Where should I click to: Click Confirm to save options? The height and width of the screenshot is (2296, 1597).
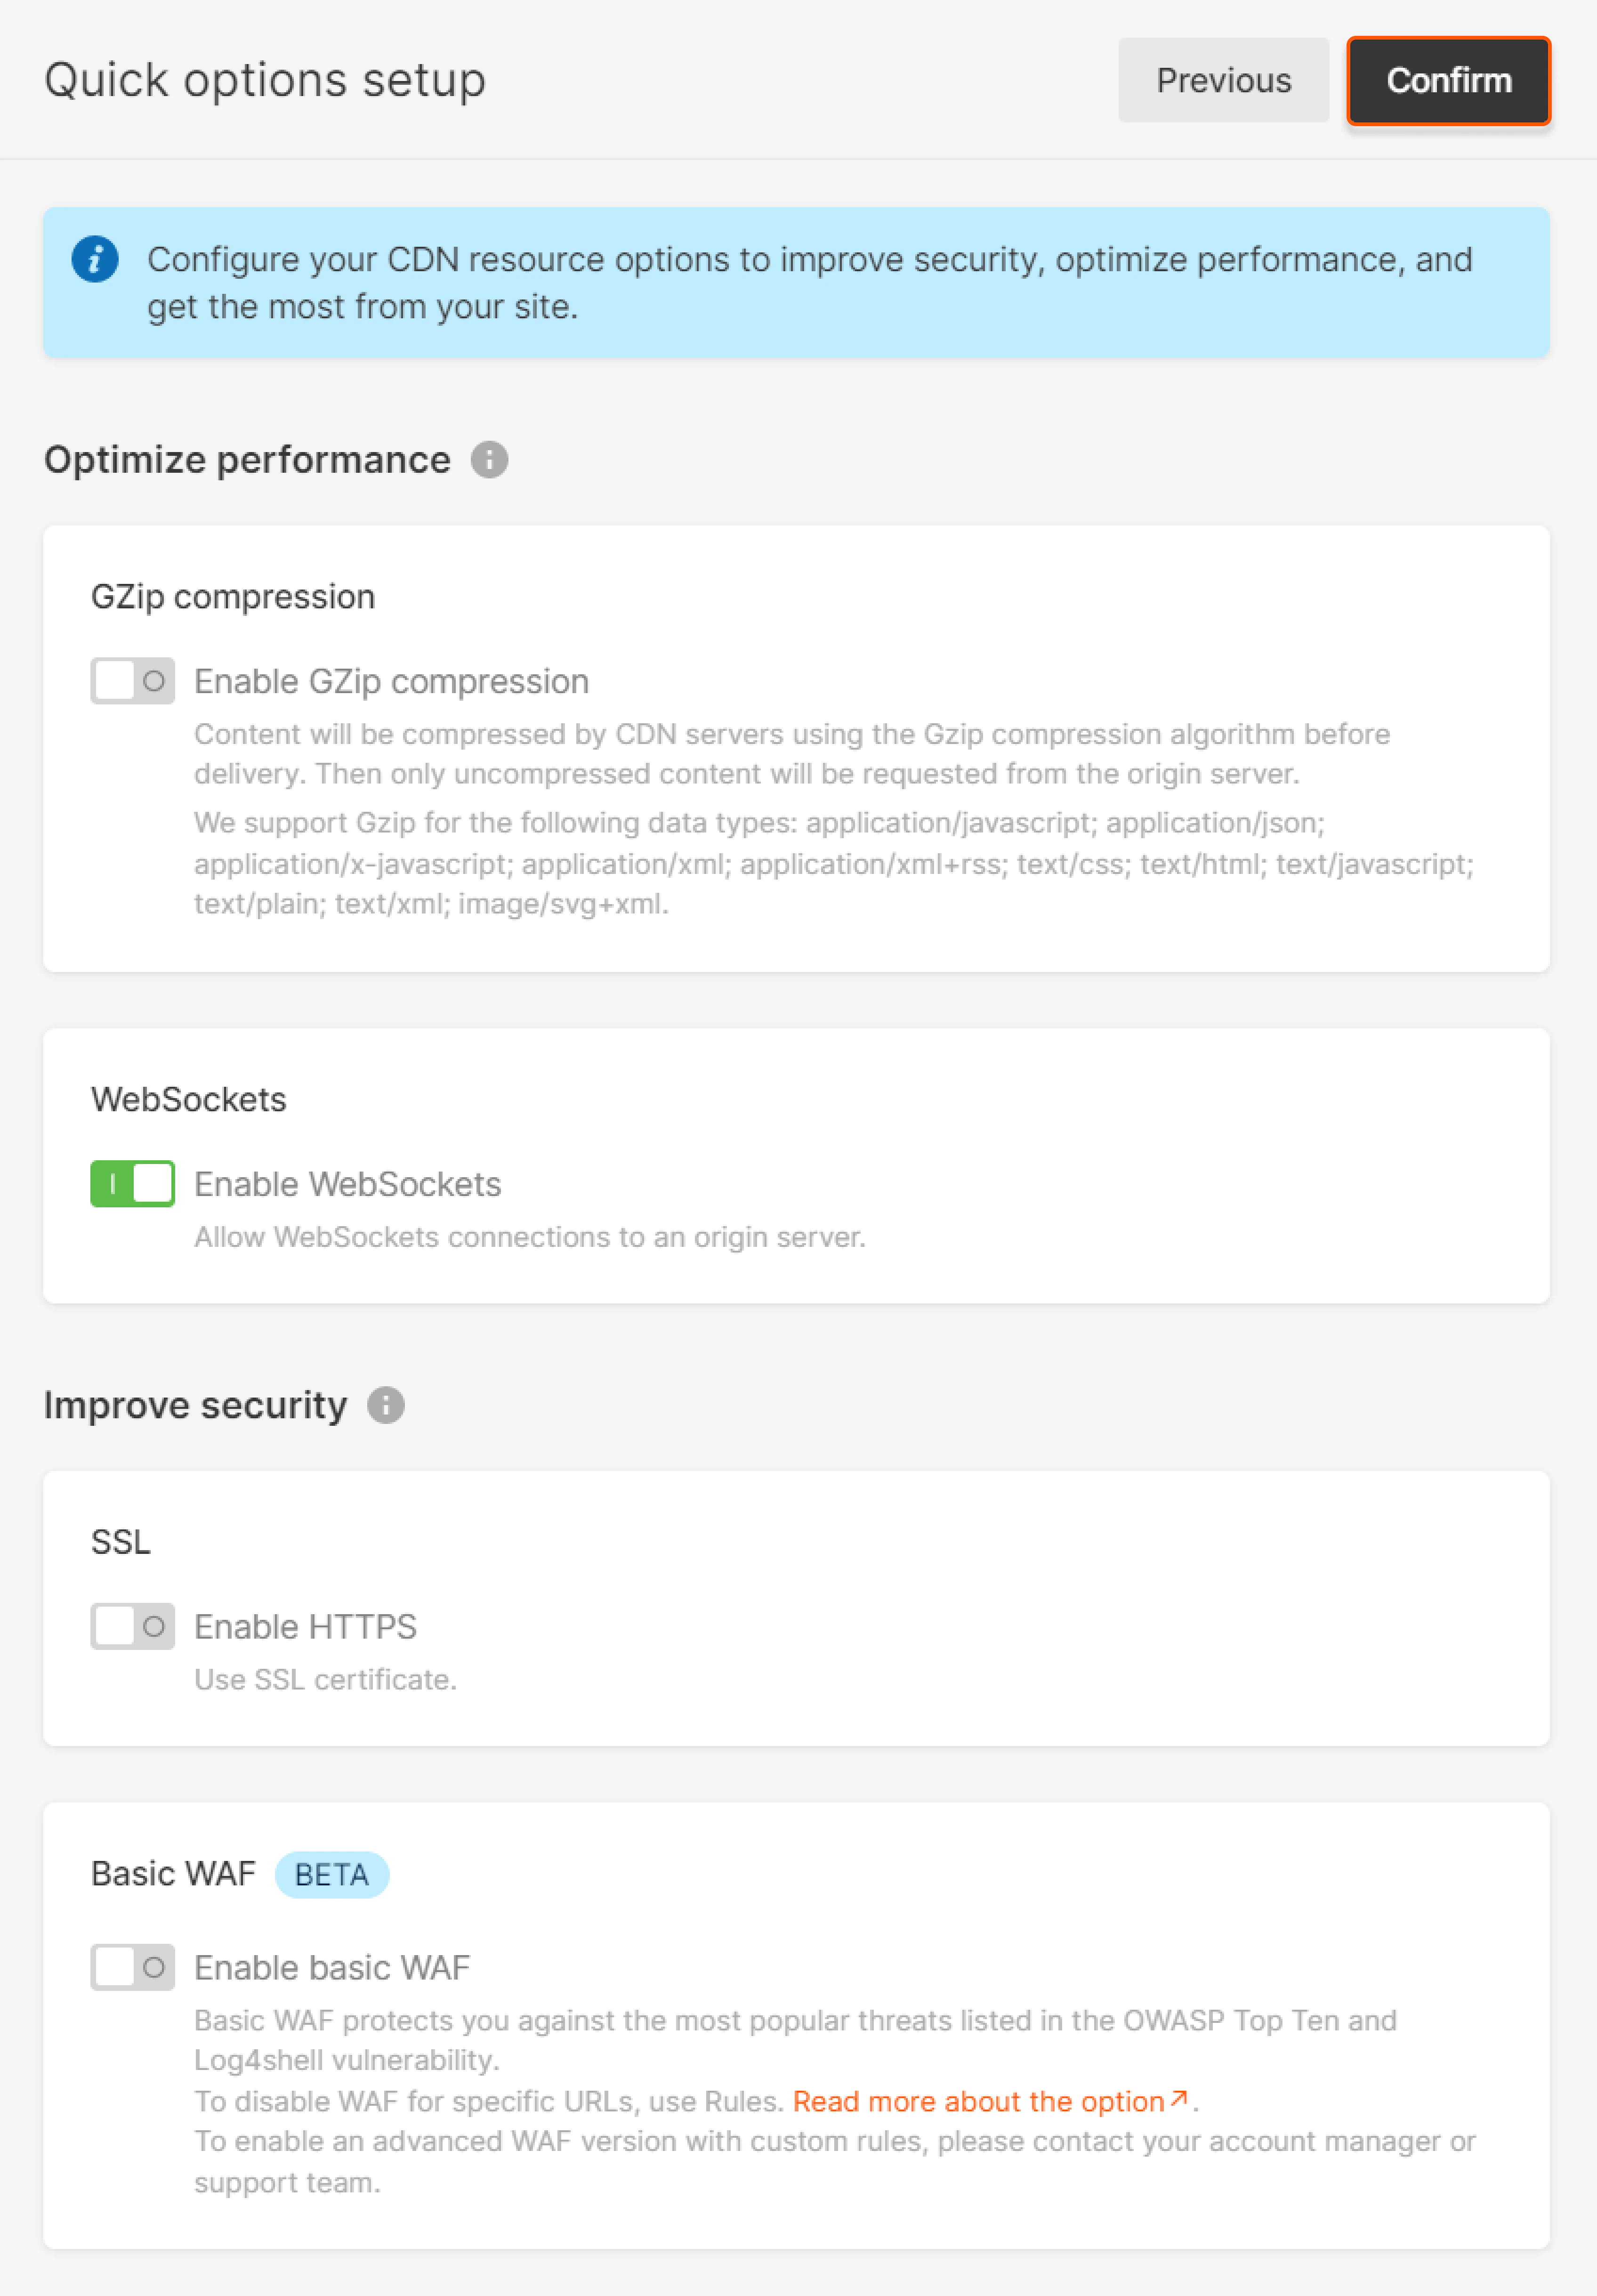(x=1448, y=81)
